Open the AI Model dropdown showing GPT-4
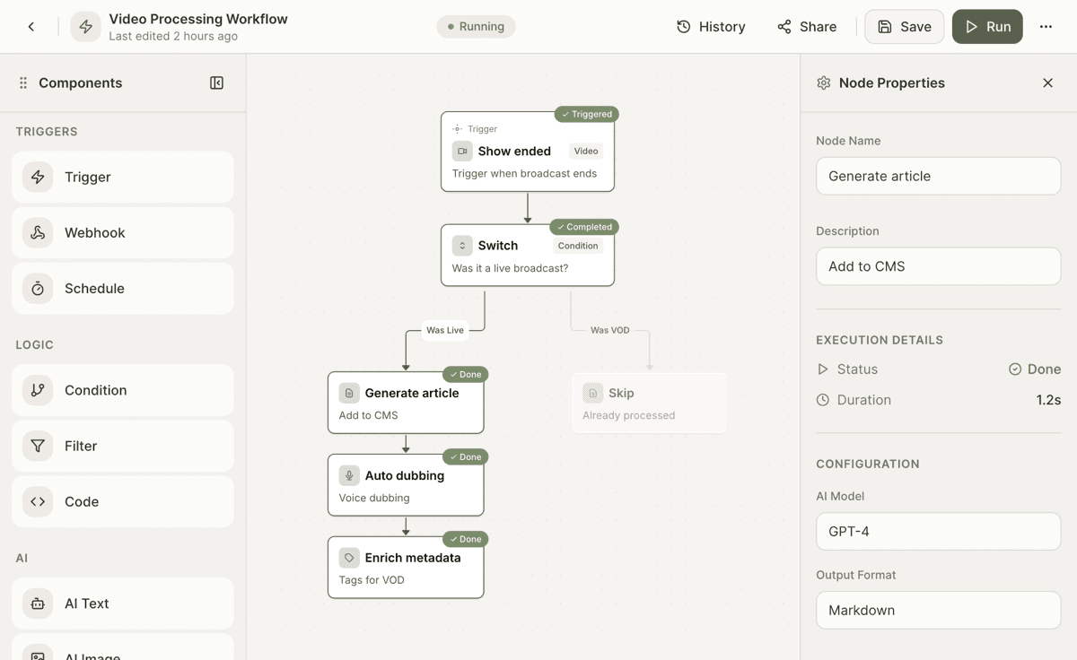 tap(938, 531)
